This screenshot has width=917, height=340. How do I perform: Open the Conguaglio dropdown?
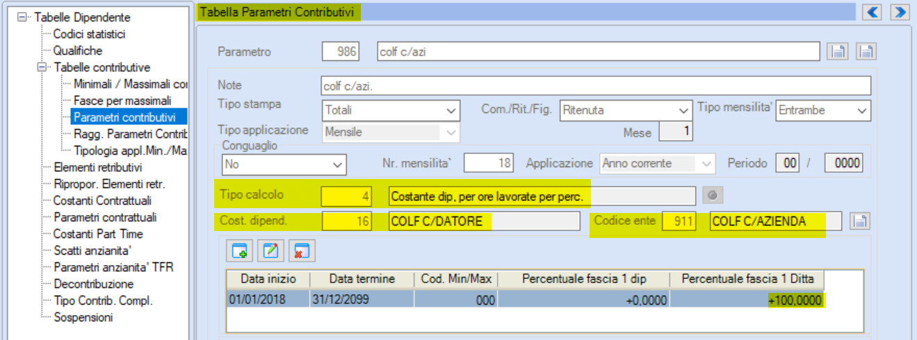337,164
